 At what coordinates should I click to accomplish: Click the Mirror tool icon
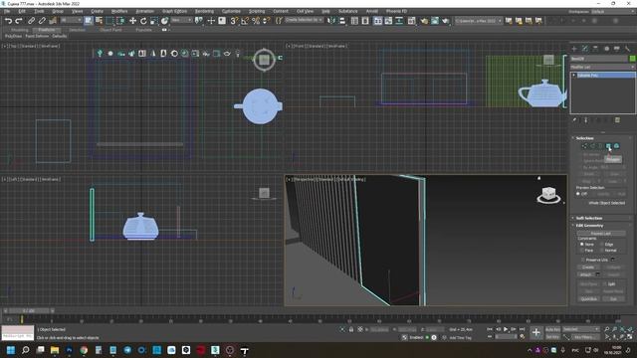tap(331, 21)
